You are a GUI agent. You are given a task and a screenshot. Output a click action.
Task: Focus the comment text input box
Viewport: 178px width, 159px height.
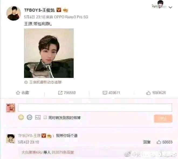[95, 107]
